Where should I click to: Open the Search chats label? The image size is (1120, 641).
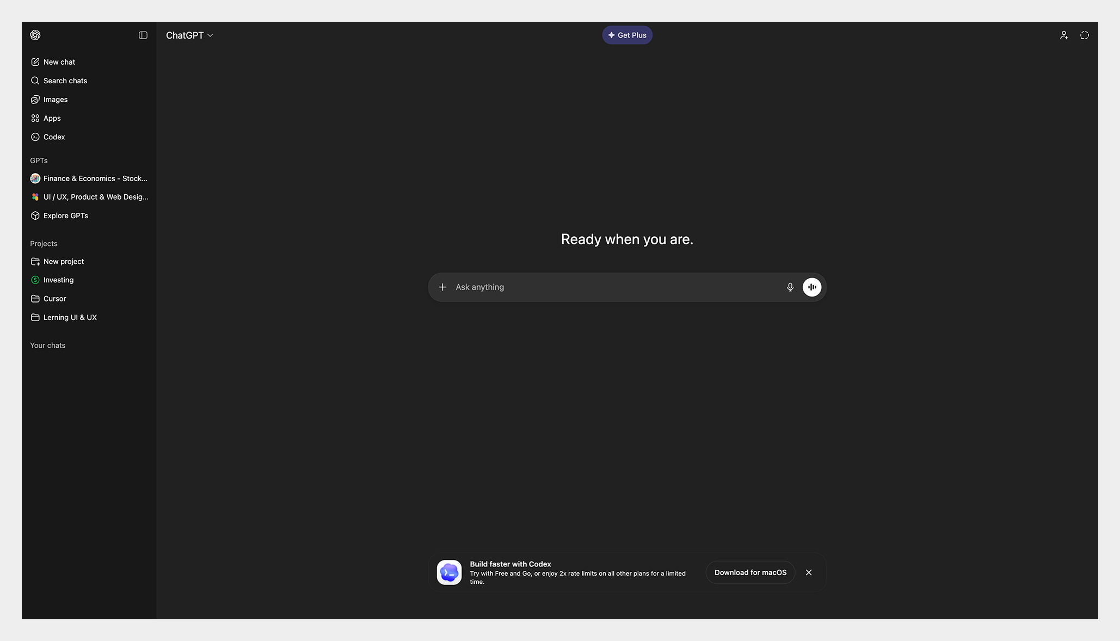tap(65, 81)
